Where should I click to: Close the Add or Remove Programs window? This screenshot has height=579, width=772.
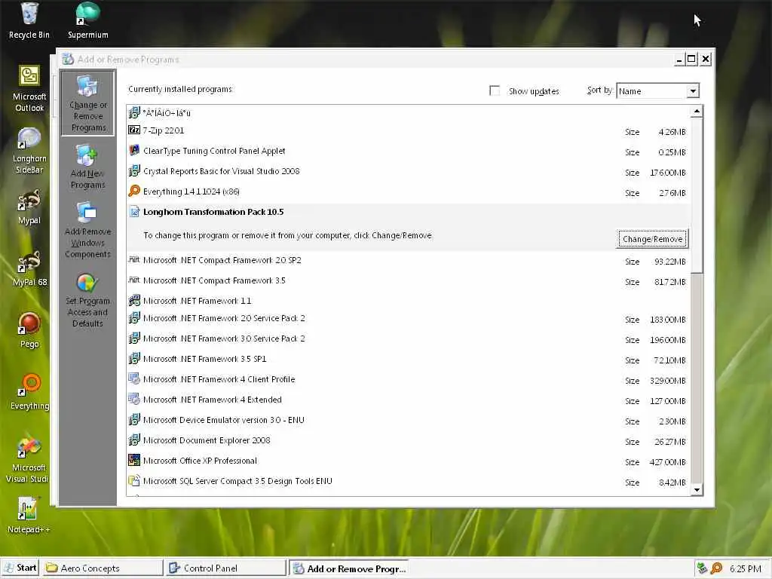706,60
